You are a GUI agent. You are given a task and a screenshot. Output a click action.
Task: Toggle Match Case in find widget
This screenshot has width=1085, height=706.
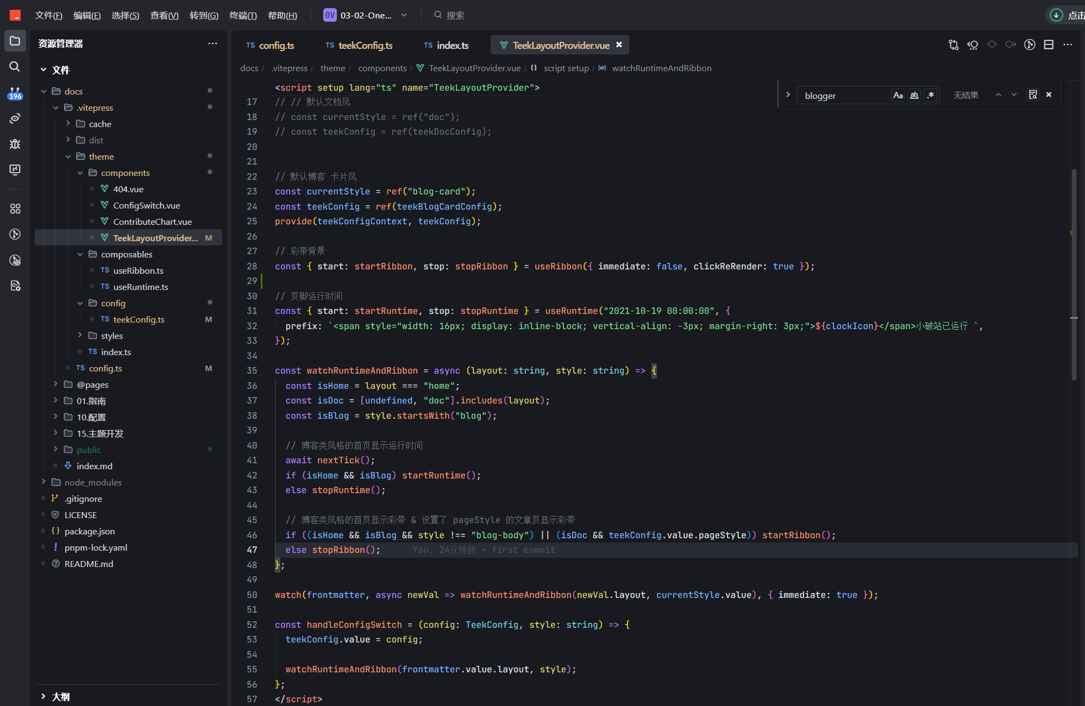click(x=898, y=96)
